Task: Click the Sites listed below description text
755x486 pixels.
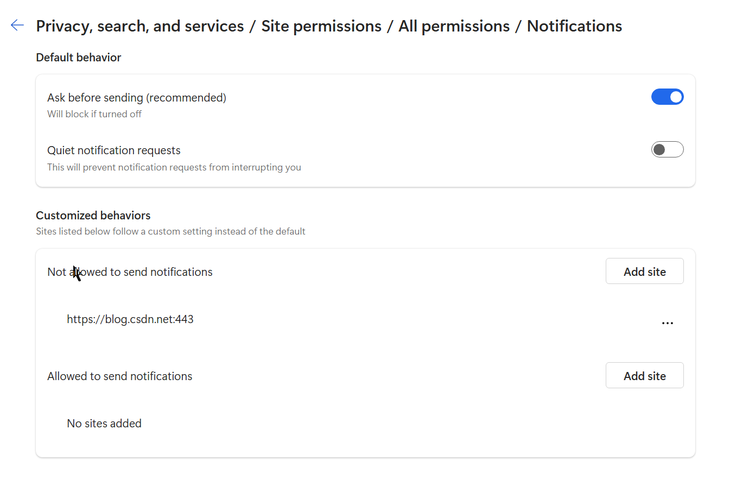Action: pyautogui.click(x=170, y=231)
